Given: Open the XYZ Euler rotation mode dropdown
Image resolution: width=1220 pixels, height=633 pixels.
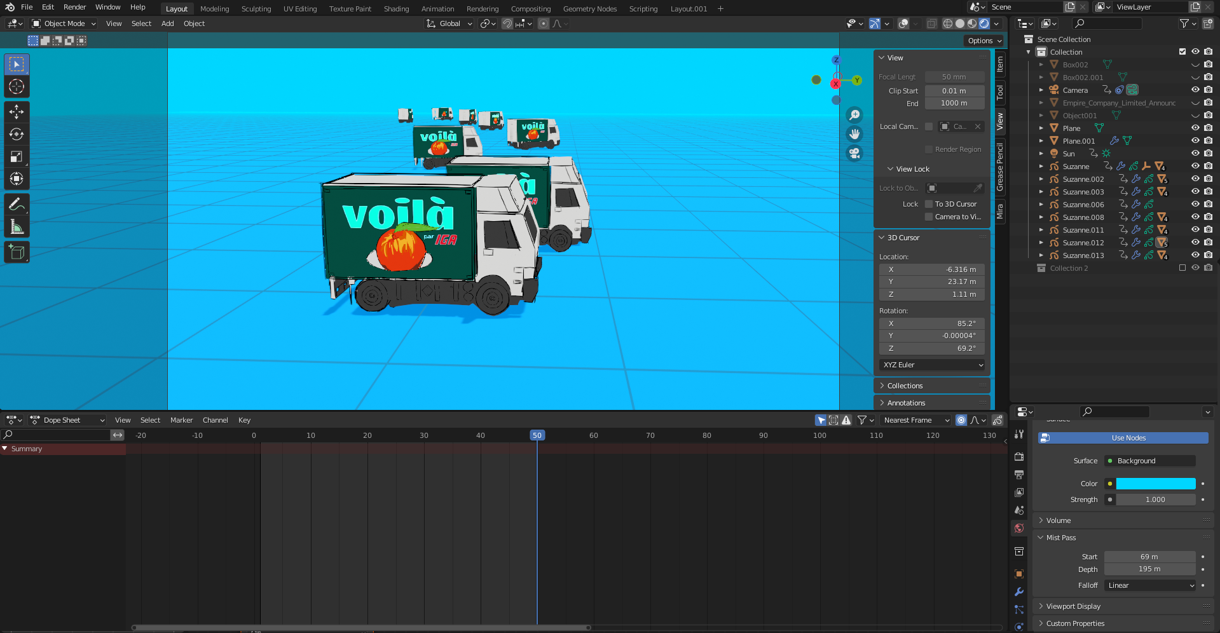Looking at the screenshot, I should coord(932,365).
